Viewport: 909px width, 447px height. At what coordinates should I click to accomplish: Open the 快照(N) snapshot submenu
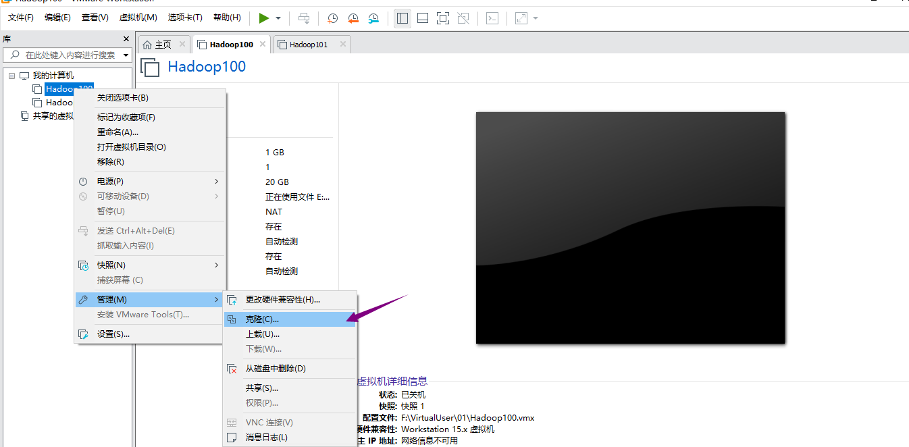150,265
